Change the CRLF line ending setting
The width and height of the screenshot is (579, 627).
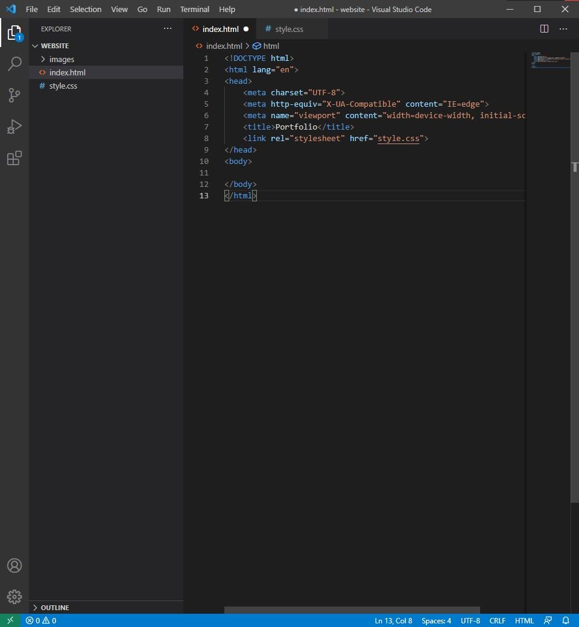tap(497, 620)
